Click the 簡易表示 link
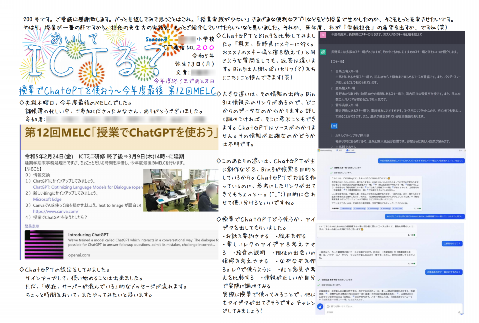This screenshot has height=323, width=479. 32,226
